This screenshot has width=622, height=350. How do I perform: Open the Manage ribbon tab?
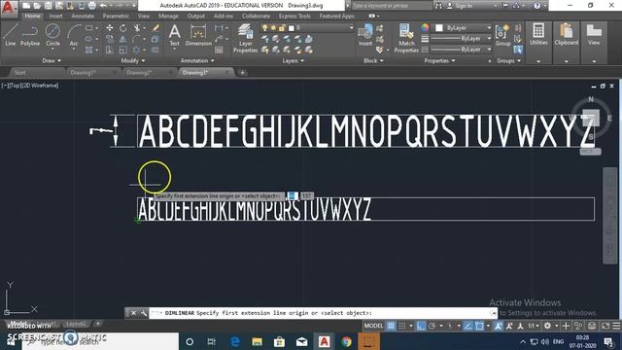click(x=168, y=17)
